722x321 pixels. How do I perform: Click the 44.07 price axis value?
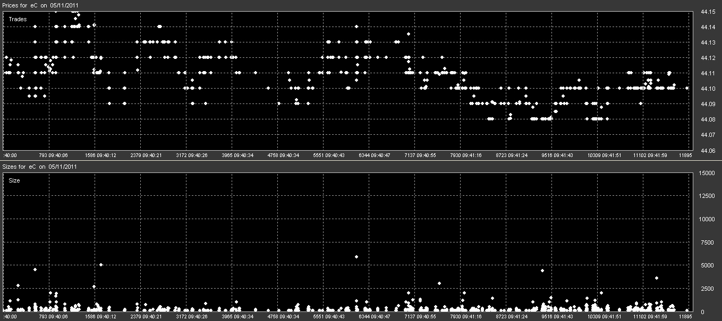707,135
